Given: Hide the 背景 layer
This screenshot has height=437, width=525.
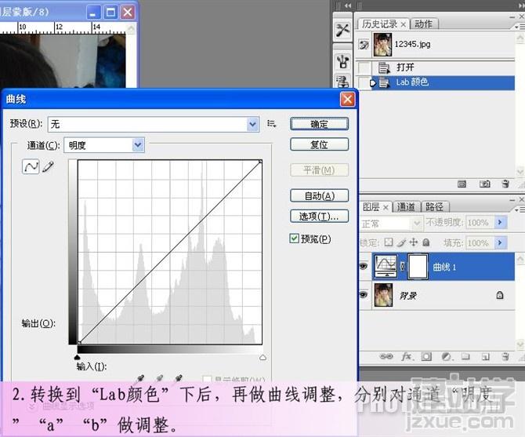Looking at the screenshot, I should click(364, 294).
